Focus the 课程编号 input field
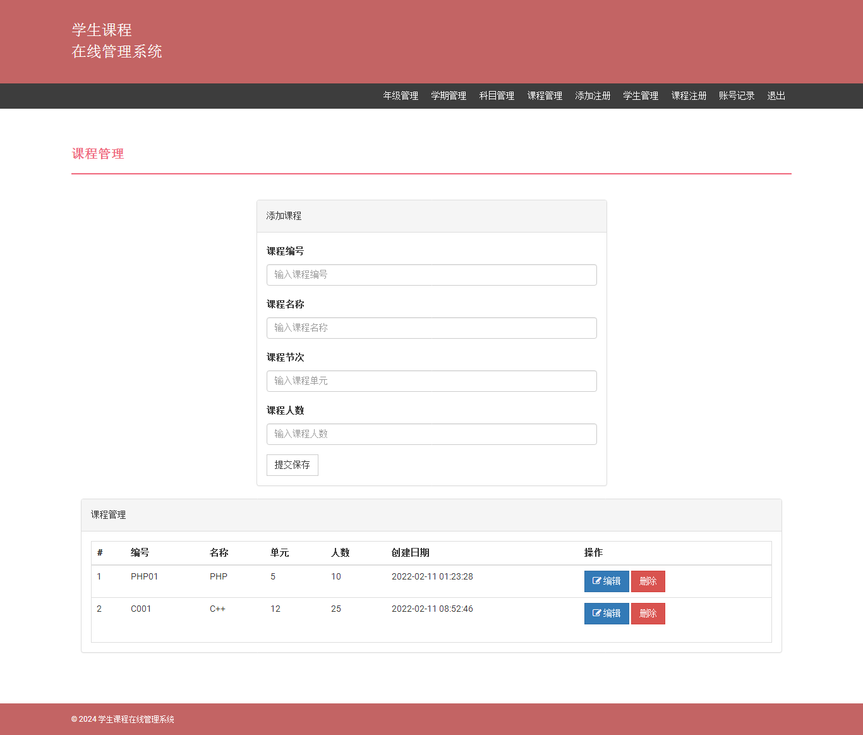Viewport: 863px width, 735px height. pos(431,275)
